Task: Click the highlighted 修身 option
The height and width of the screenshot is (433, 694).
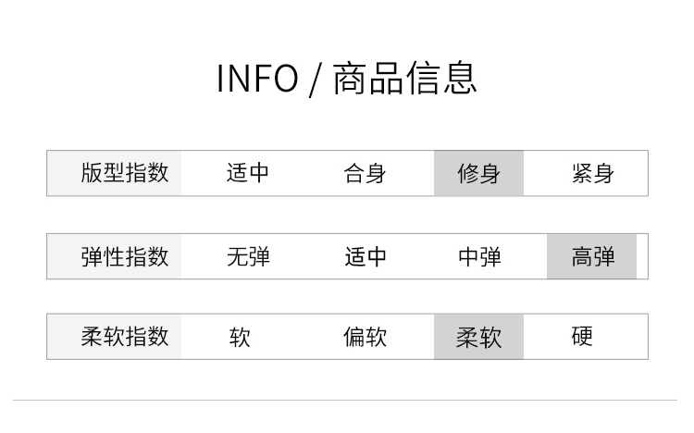Action: (478, 173)
